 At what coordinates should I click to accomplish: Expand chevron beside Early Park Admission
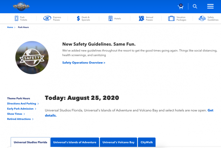35,109
